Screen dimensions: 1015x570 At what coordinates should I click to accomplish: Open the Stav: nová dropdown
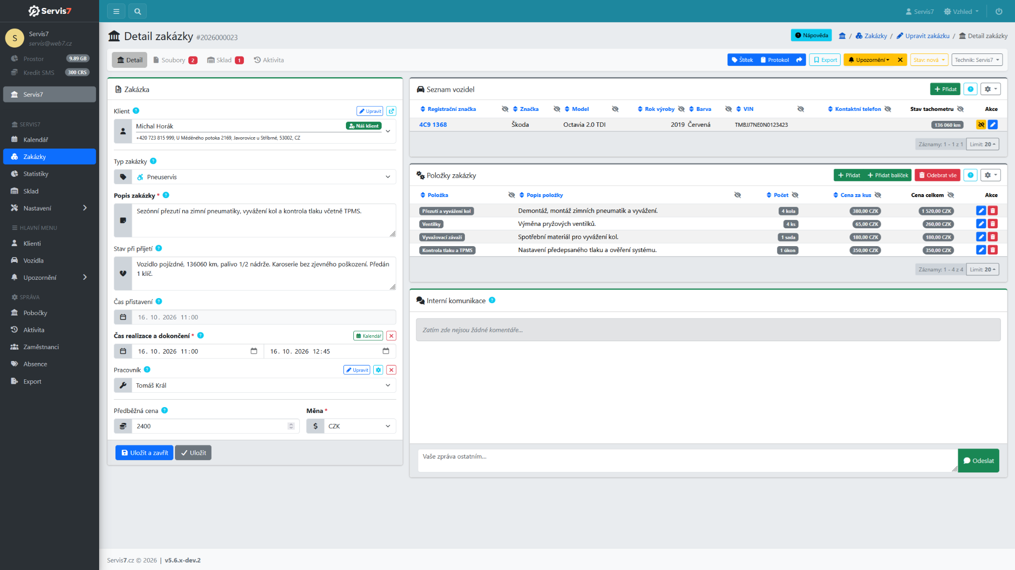coord(929,60)
